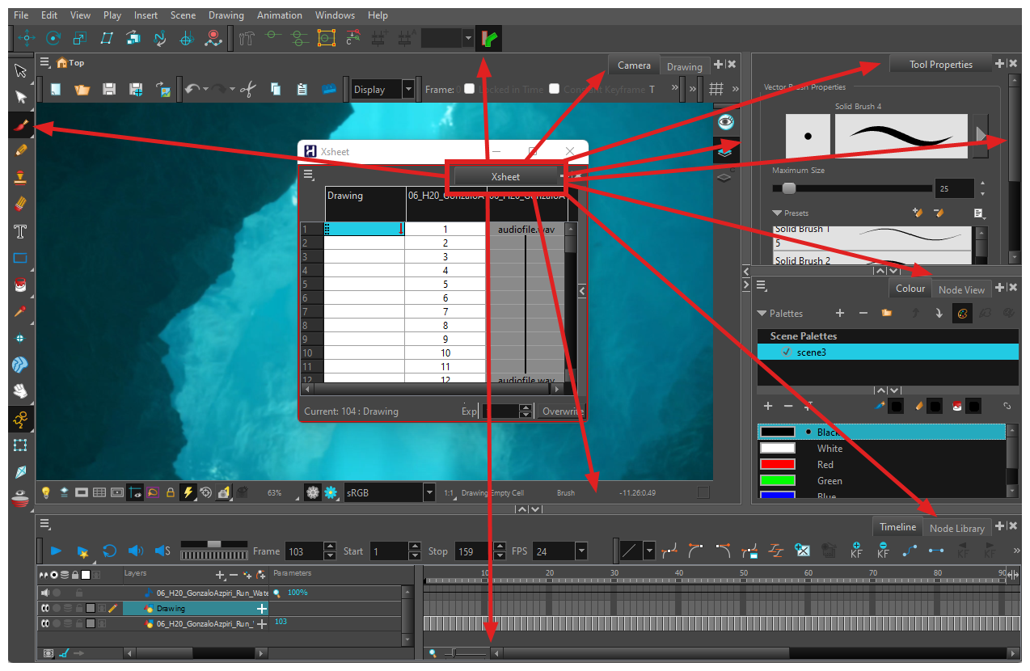Click the Grid icon in Camera view
Viewport: 1030px width, 671px height.
tap(716, 89)
